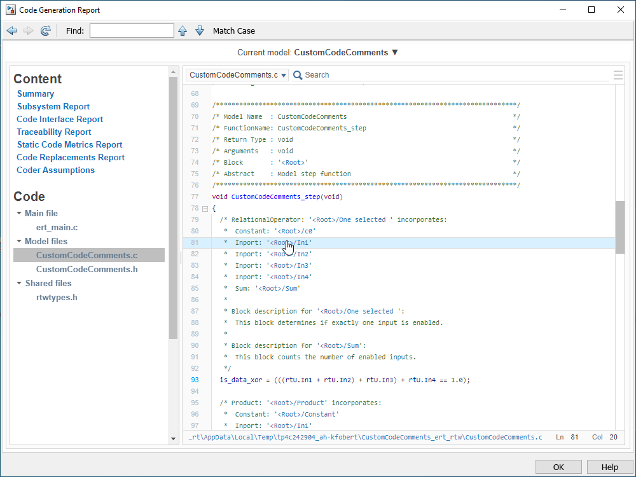The image size is (636, 477).
Task: Open the Current model dropdown arrow
Action: (x=394, y=53)
